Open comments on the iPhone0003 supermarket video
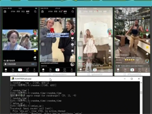Screen dimensions: 152x114 click(72, 45)
